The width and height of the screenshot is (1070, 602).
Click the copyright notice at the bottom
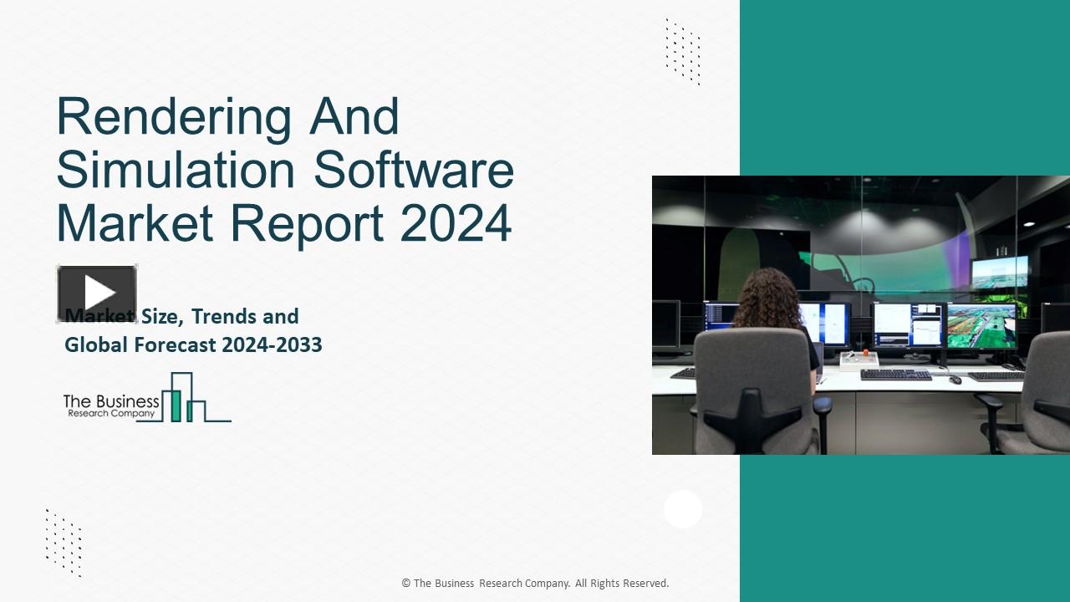click(535, 584)
